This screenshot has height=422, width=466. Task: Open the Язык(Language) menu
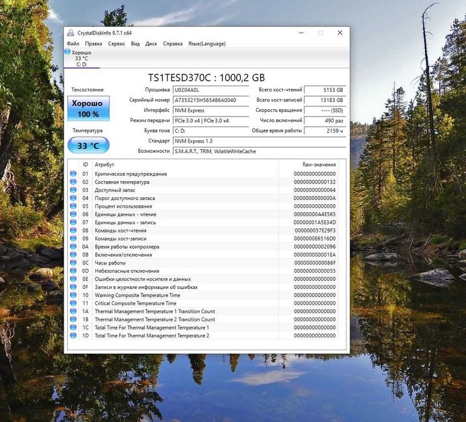click(x=207, y=43)
